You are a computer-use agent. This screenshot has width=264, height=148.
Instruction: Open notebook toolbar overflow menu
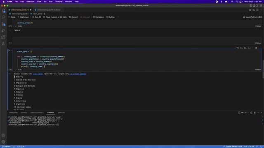[118, 17]
